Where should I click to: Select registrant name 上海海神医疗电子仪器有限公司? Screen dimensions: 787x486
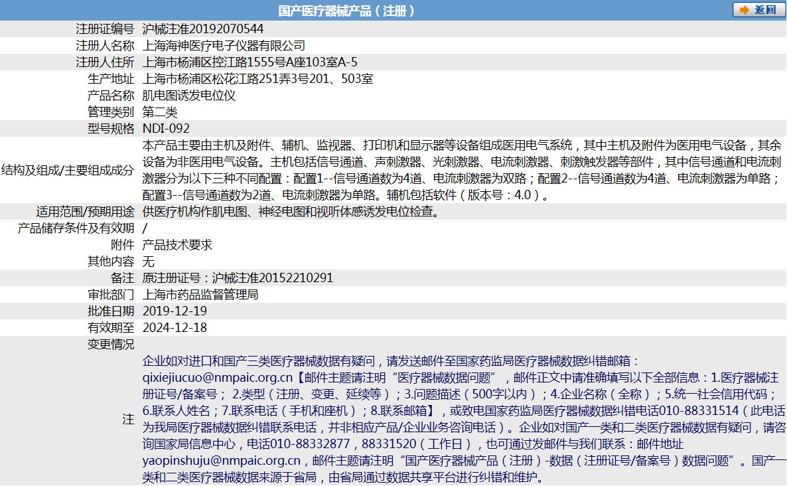coord(224,46)
